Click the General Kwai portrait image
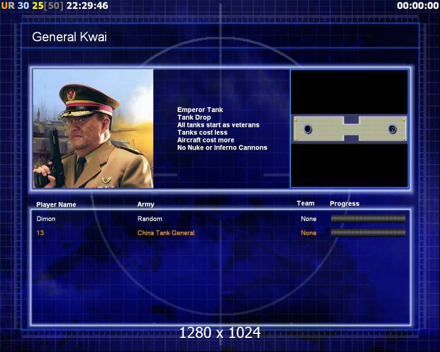This screenshot has height=352, width=440. 93,128
